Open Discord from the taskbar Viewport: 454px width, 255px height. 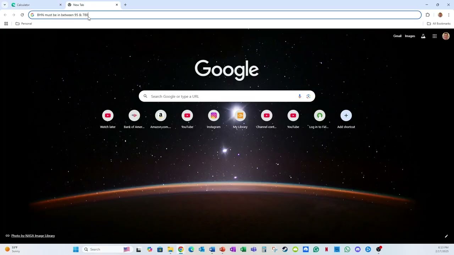pos(358,249)
